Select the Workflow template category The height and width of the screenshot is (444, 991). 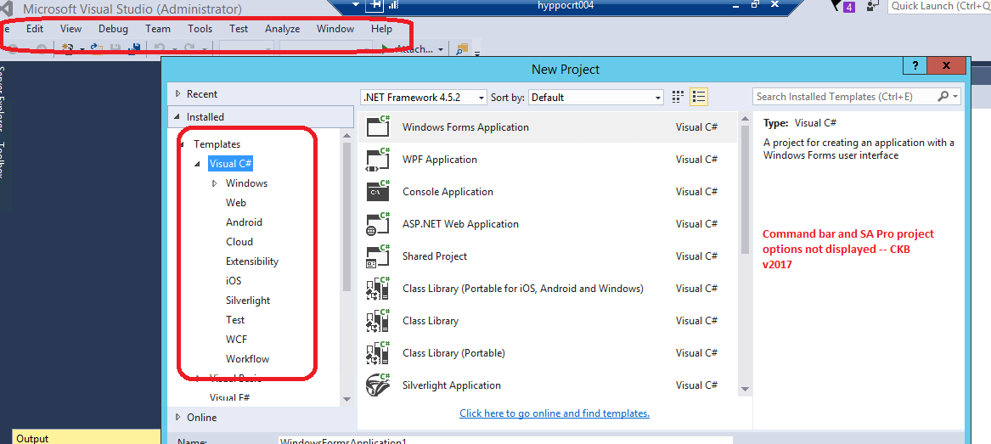[247, 359]
